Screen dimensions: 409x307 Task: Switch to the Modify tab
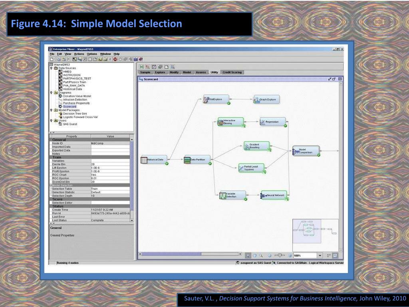pyautogui.click(x=174, y=72)
